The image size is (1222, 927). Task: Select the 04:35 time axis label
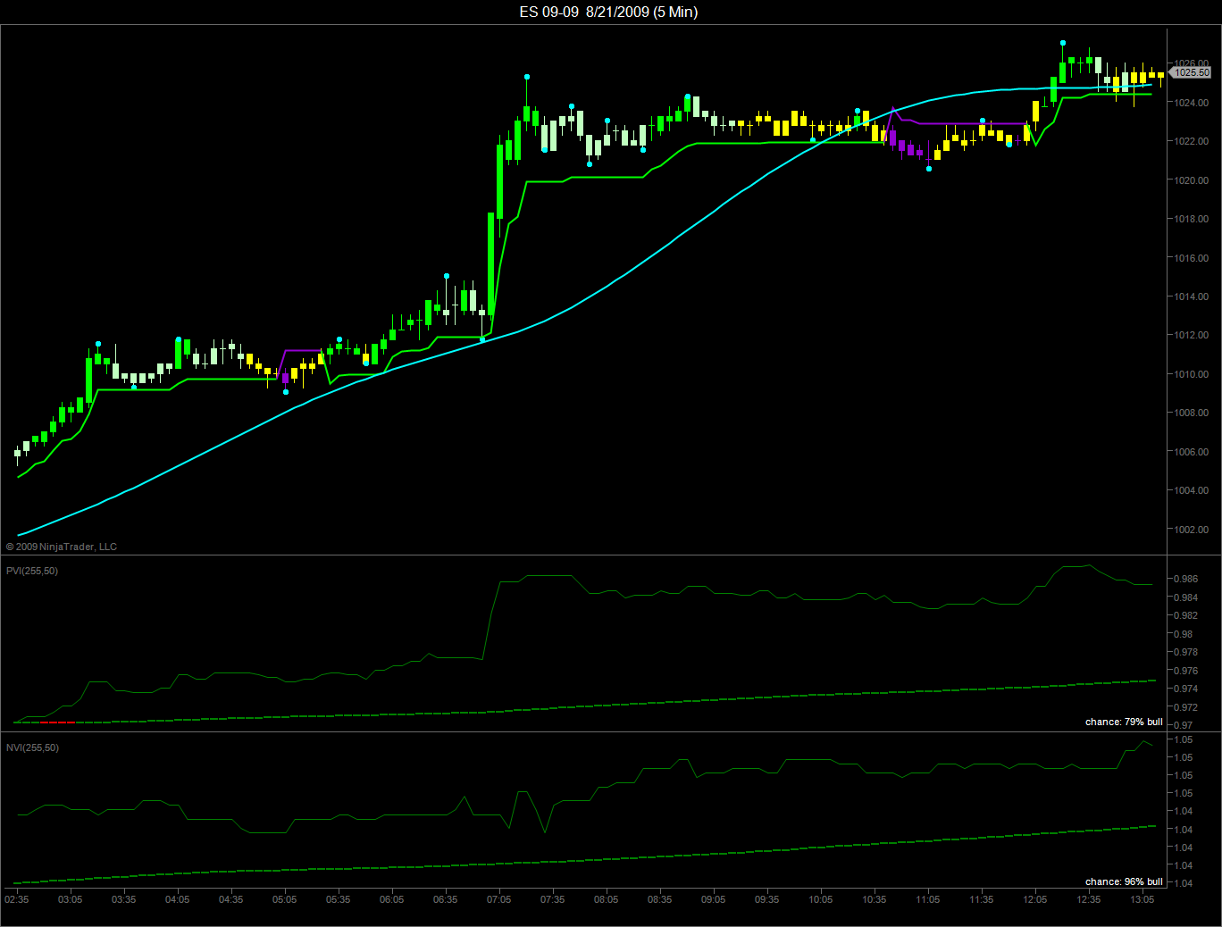click(231, 899)
